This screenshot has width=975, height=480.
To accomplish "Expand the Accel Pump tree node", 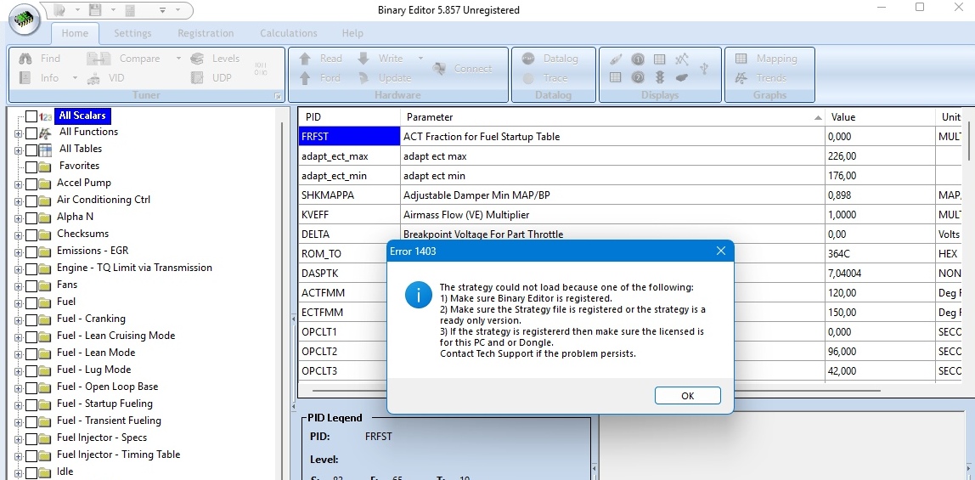I will 18,184.
